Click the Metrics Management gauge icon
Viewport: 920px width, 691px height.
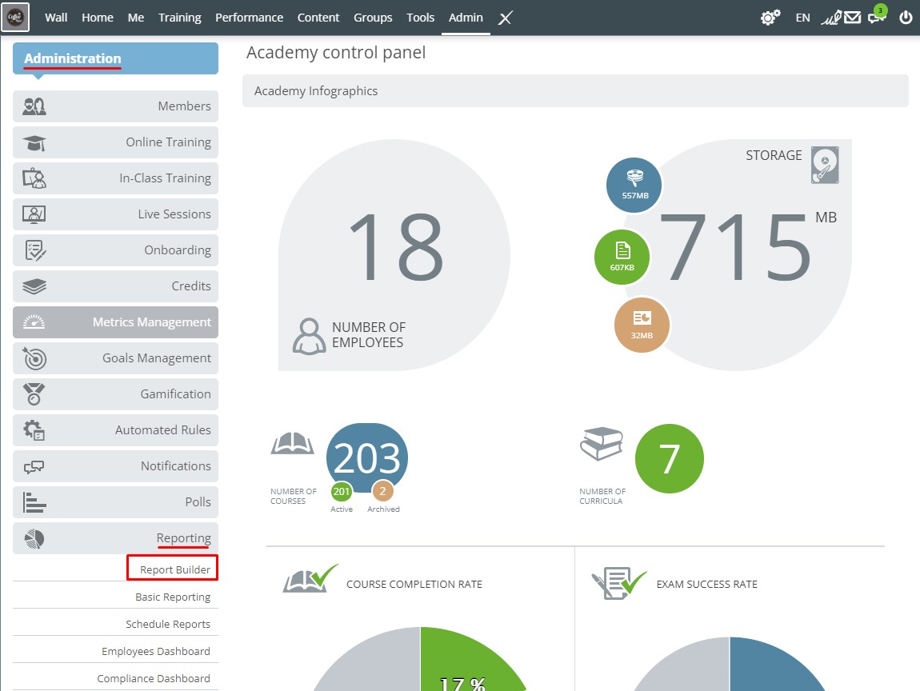(34, 322)
